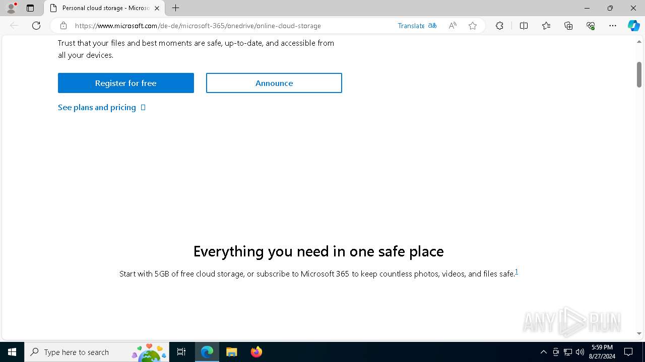View site information lock icon
Viewport: 645px width, 362px height.
(x=63, y=26)
